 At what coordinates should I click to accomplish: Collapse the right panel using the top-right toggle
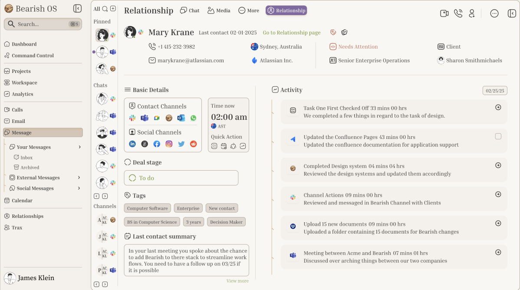512,13
